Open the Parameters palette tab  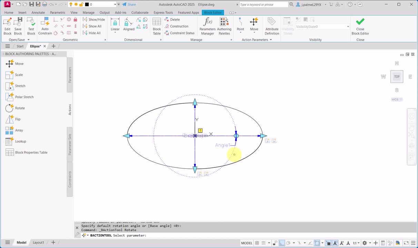[70, 75]
